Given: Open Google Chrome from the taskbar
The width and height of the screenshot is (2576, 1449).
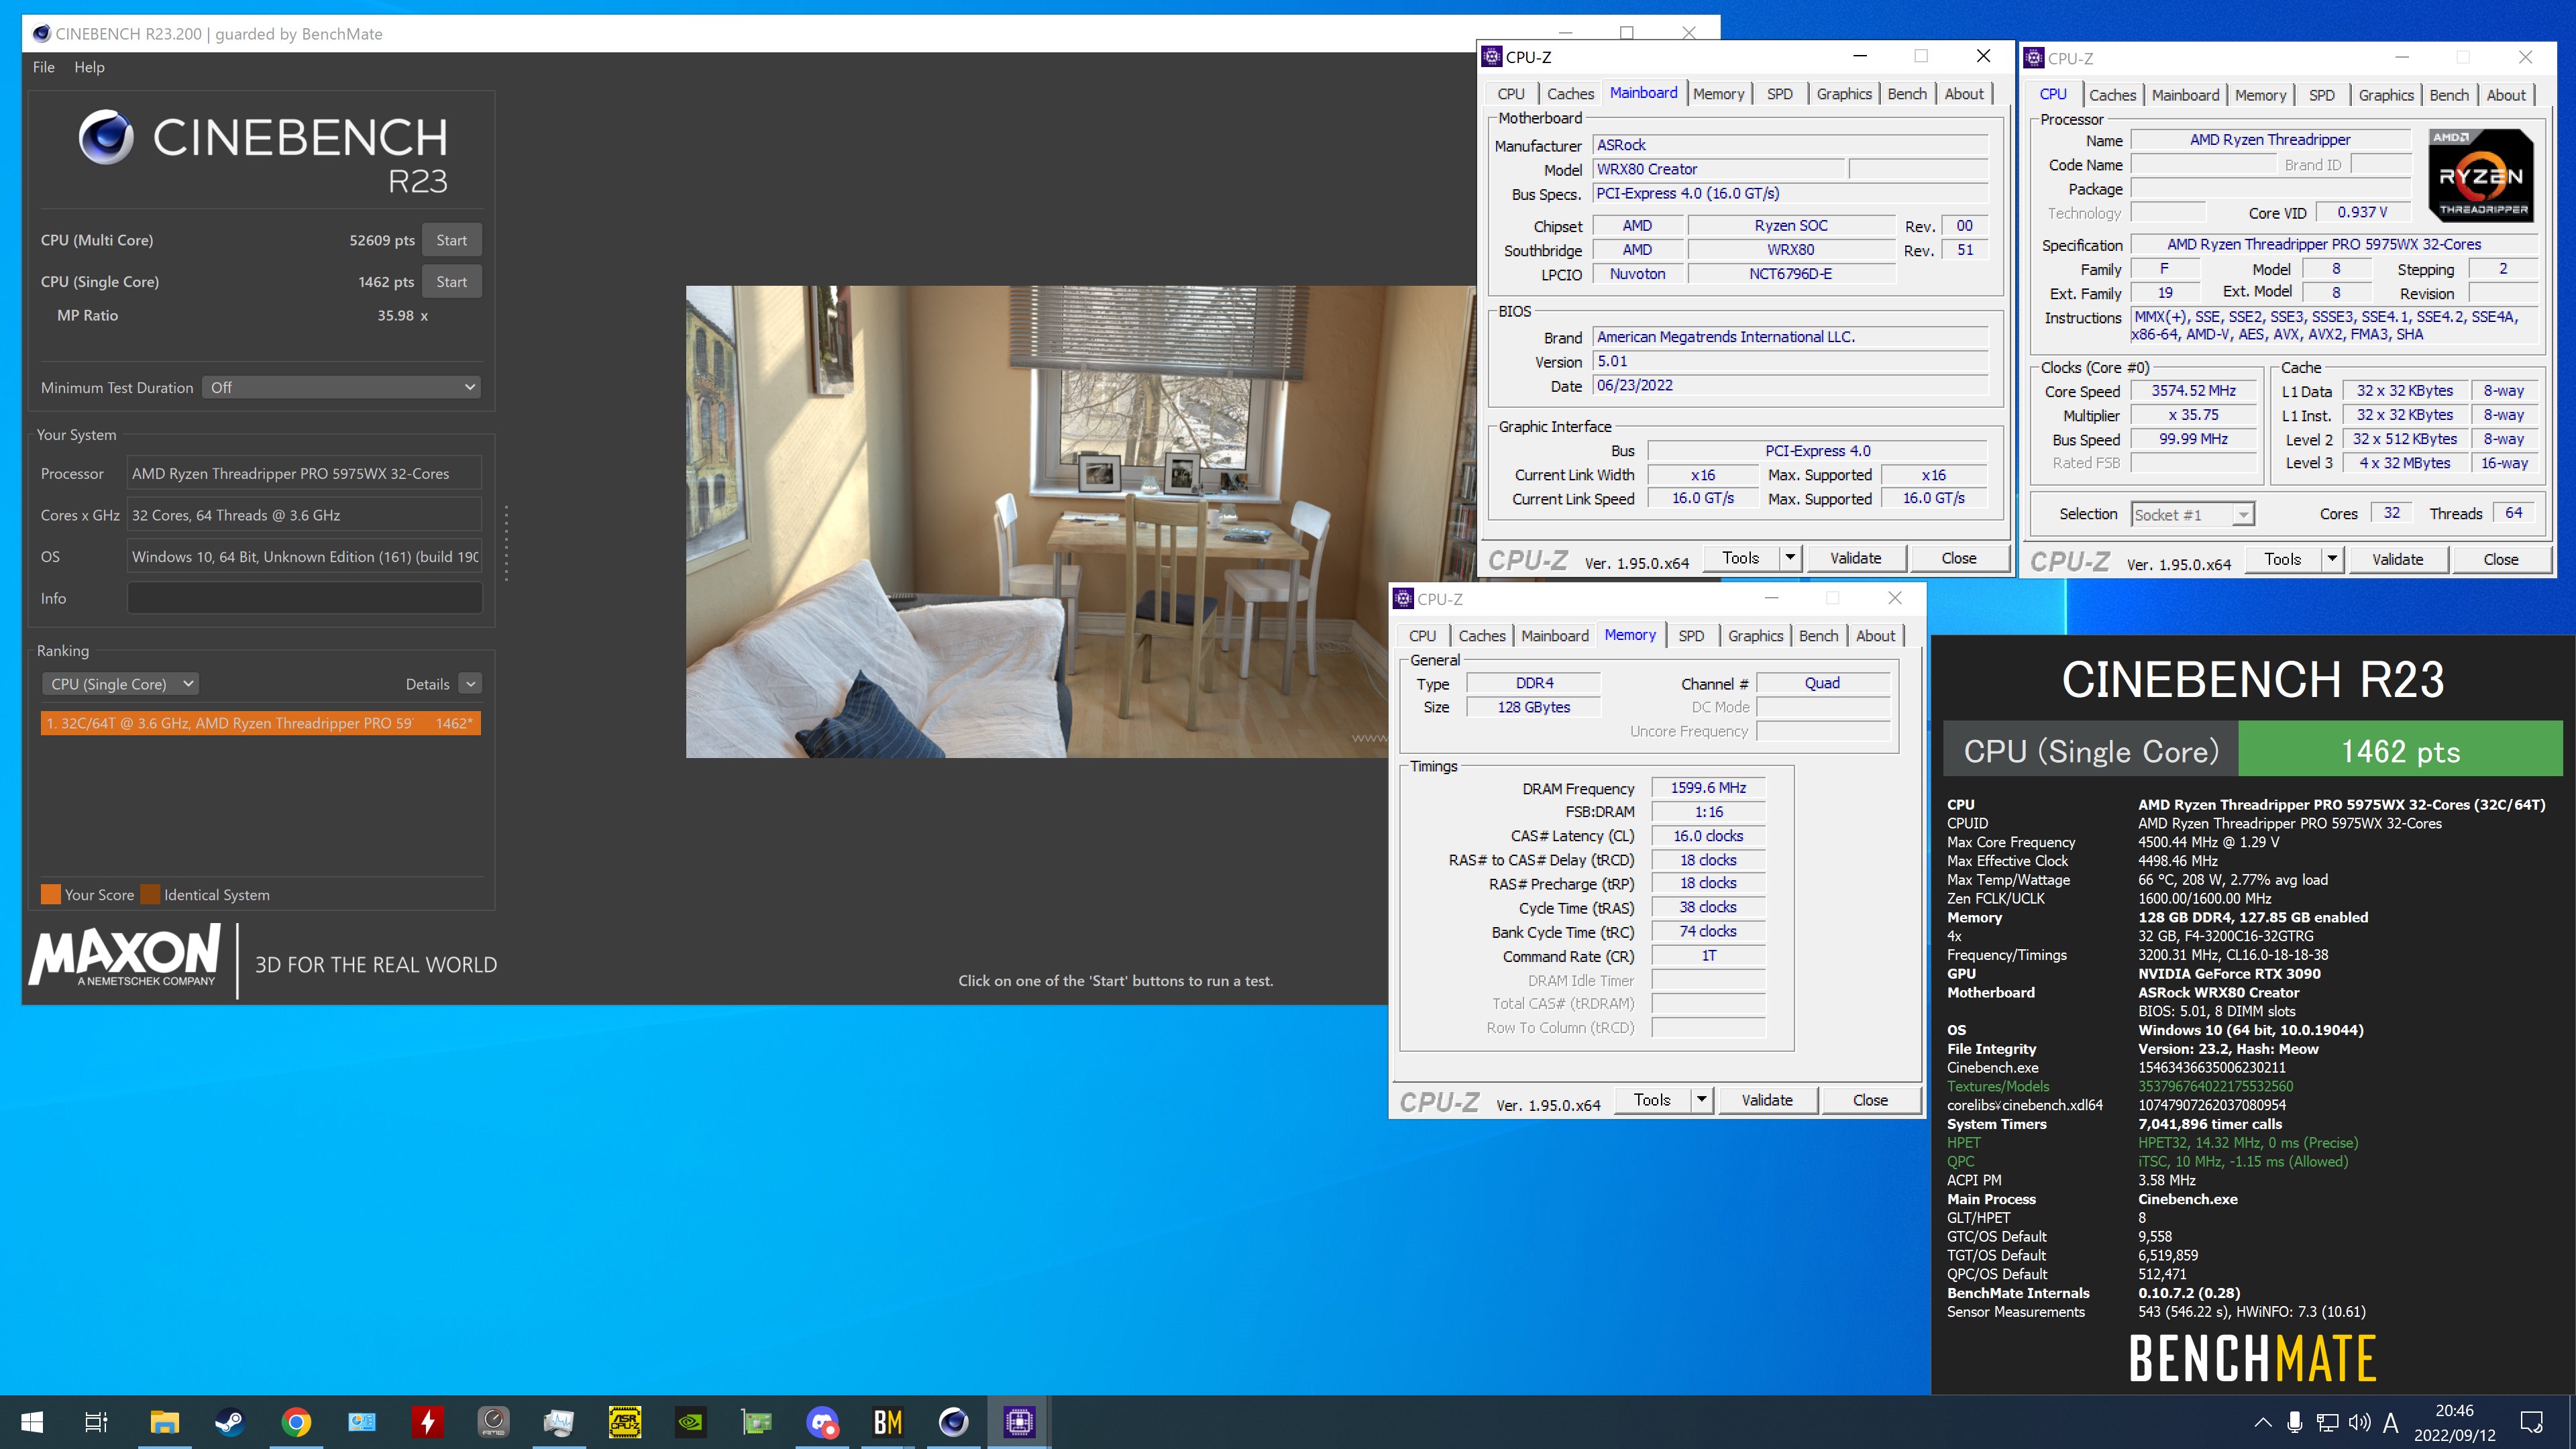Looking at the screenshot, I should coord(296,1421).
